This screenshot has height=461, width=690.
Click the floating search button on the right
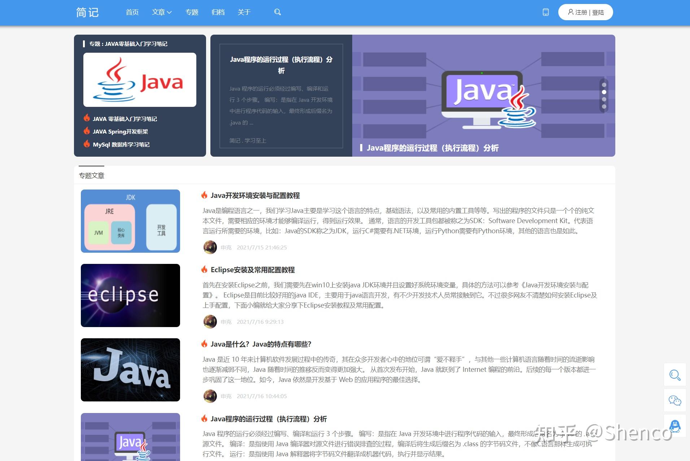tap(675, 375)
